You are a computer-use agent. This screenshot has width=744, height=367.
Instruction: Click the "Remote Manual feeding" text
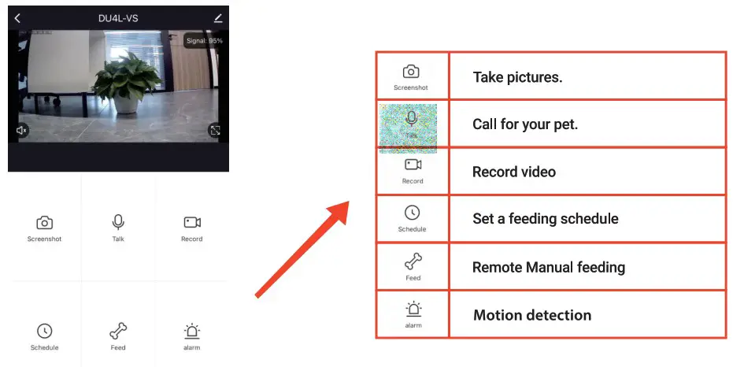click(549, 267)
